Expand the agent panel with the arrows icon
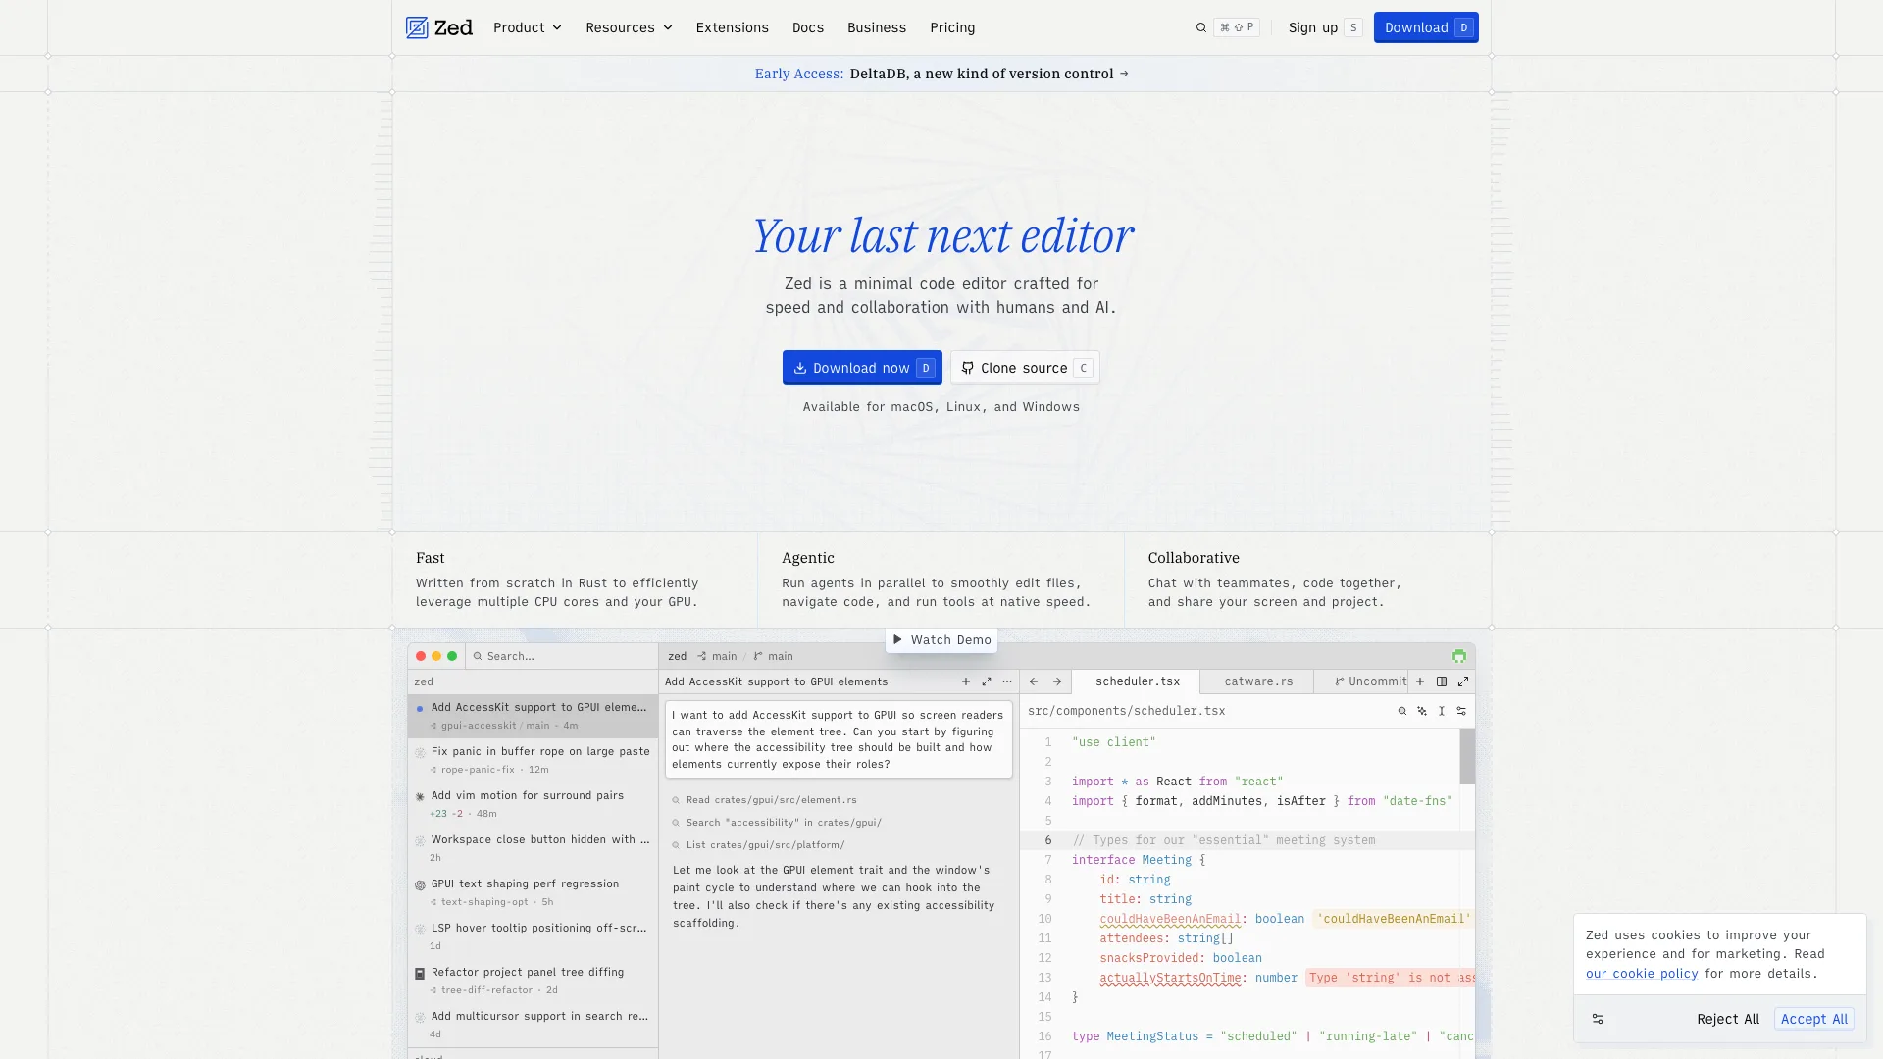The width and height of the screenshot is (1883, 1059). click(987, 681)
